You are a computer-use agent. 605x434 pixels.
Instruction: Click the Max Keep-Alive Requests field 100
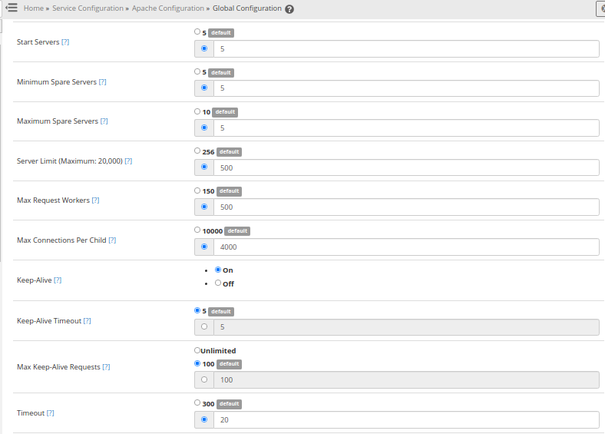click(406, 380)
